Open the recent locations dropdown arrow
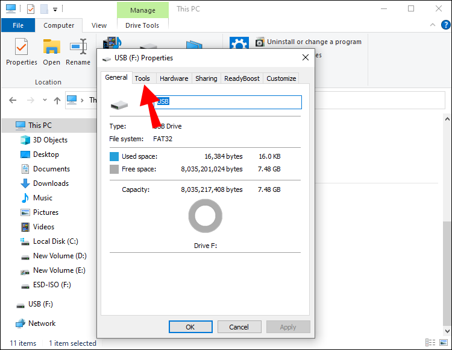The width and height of the screenshot is (452, 350). 45,100
